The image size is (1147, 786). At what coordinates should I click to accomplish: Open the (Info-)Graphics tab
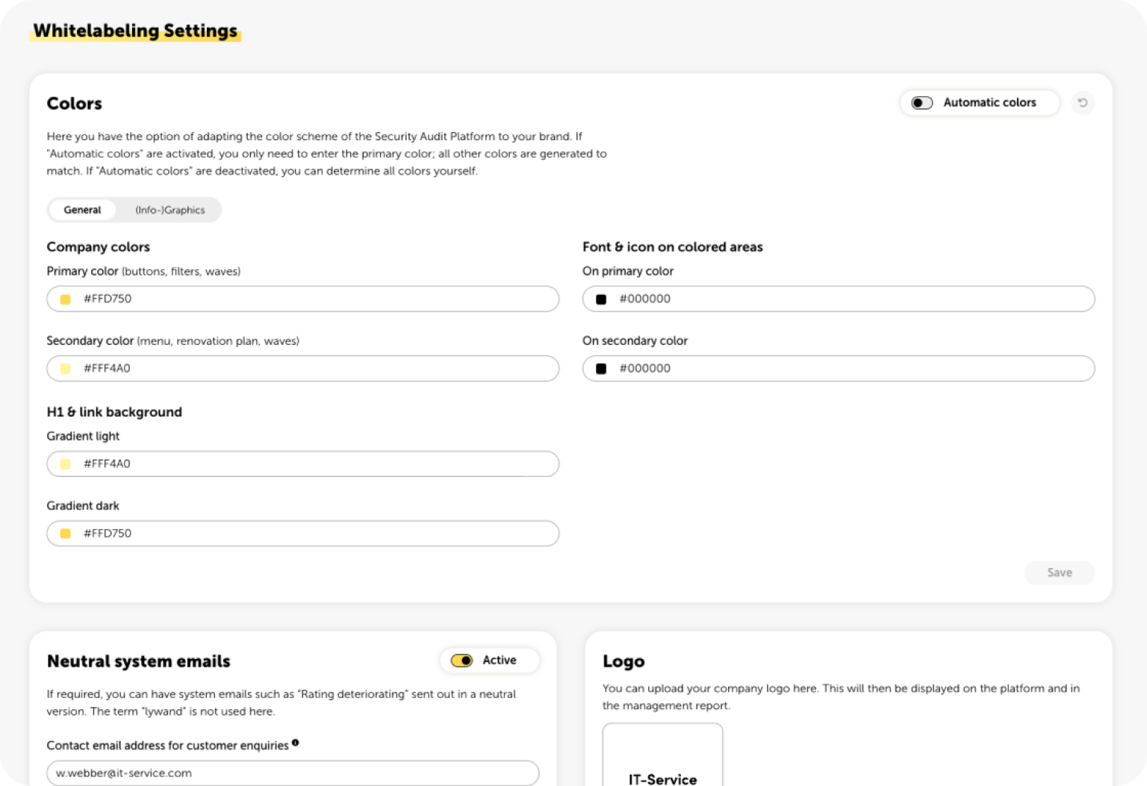coord(170,210)
